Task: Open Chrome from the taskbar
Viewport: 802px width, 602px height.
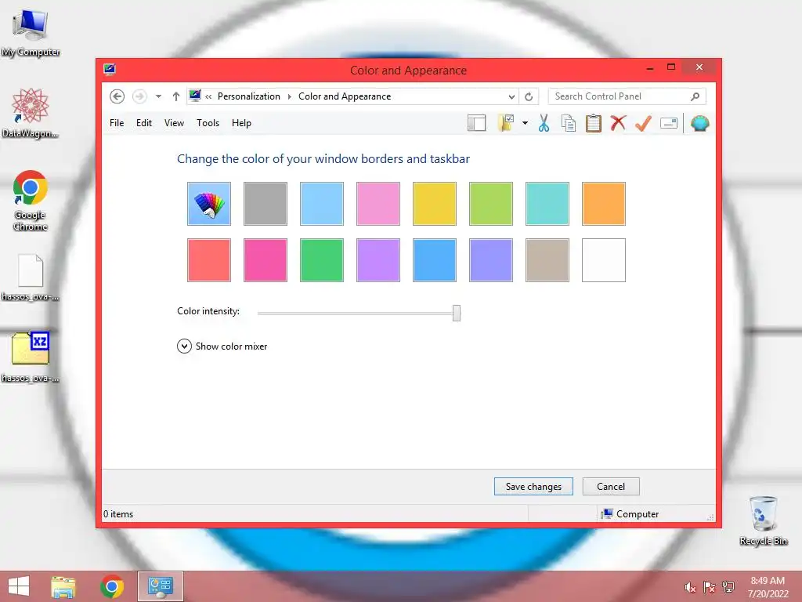Action: click(x=112, y=586)
